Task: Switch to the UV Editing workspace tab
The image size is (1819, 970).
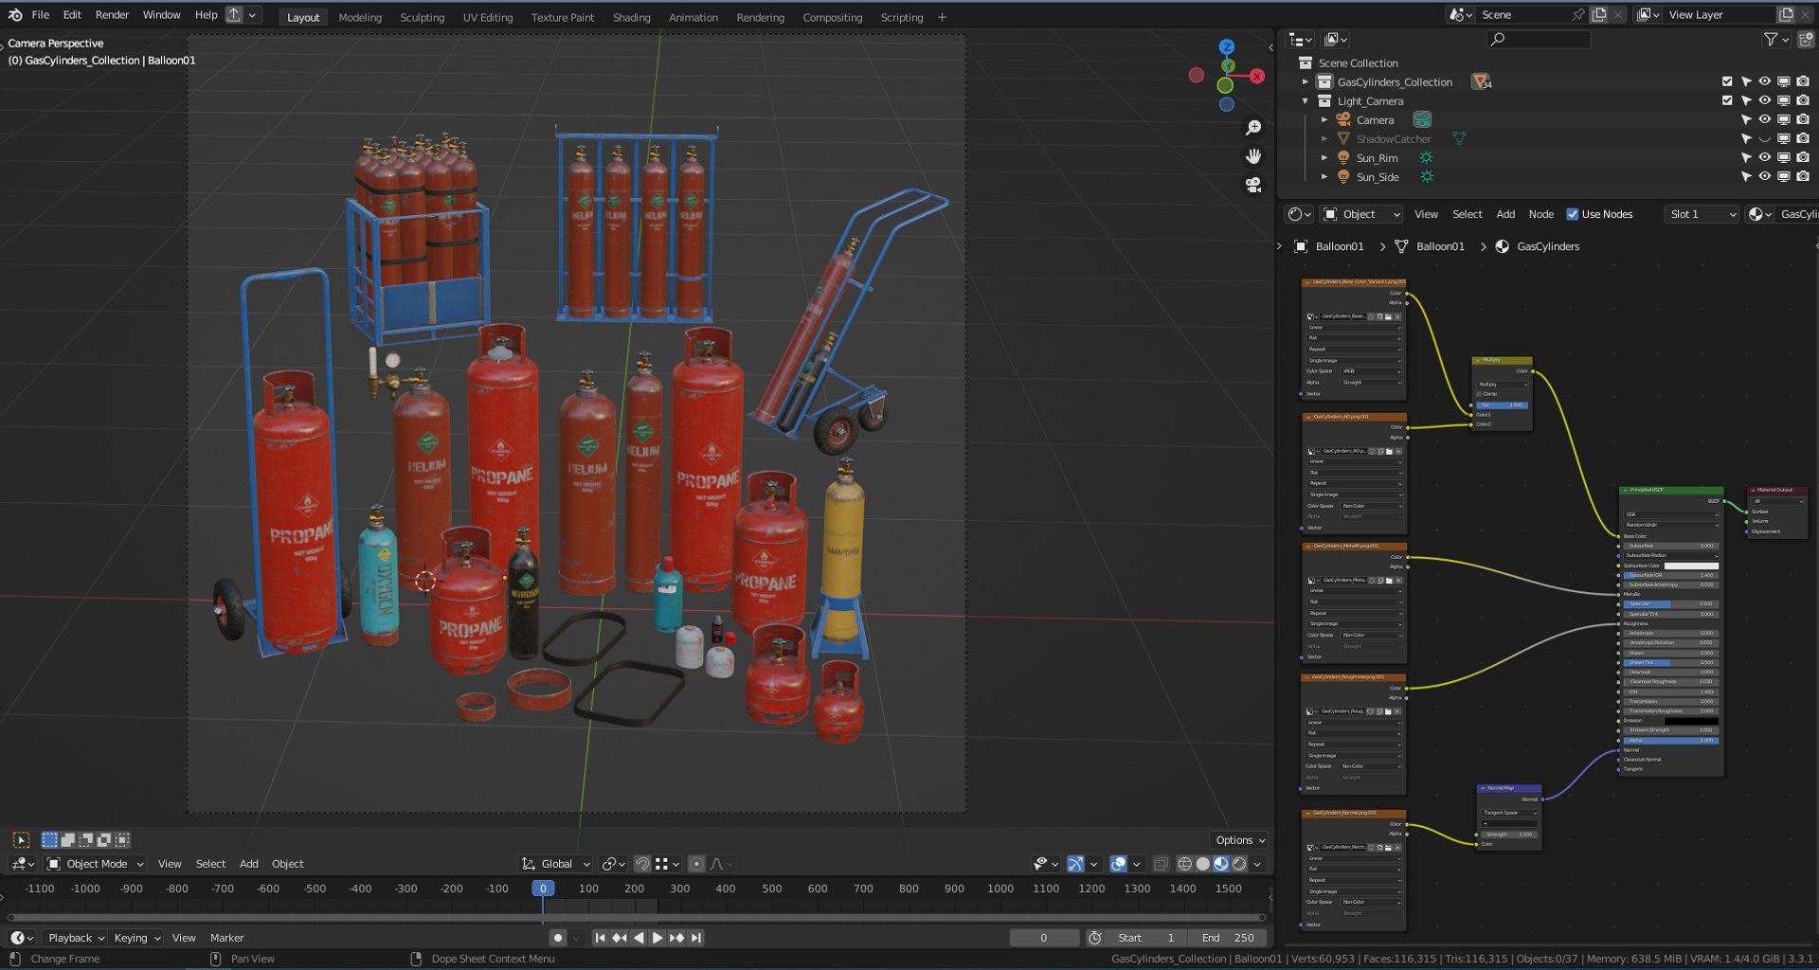Action: pos(488,17)
